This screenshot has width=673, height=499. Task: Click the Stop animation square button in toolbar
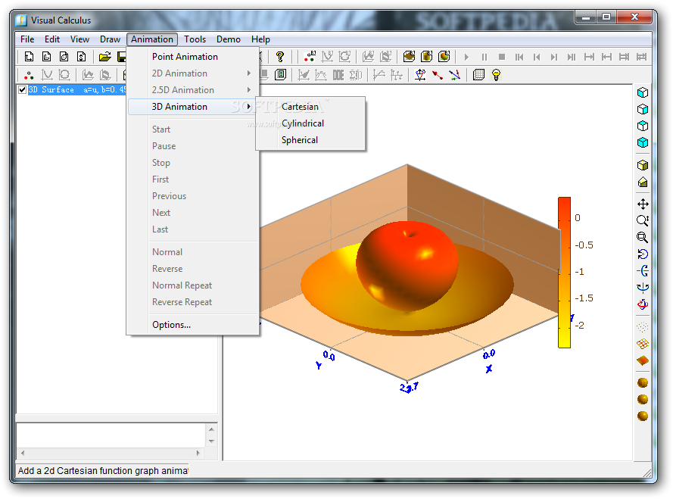502,57
